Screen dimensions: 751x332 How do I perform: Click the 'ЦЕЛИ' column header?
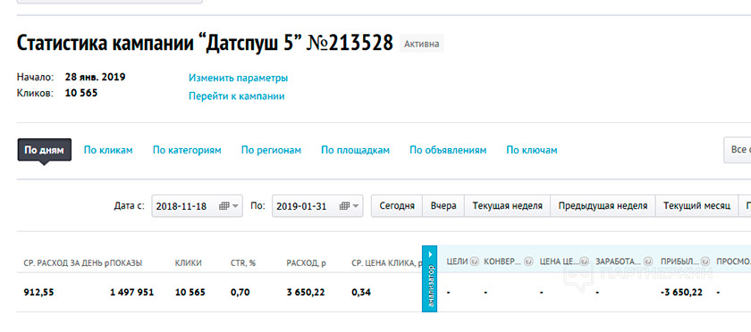coord(457,261)
